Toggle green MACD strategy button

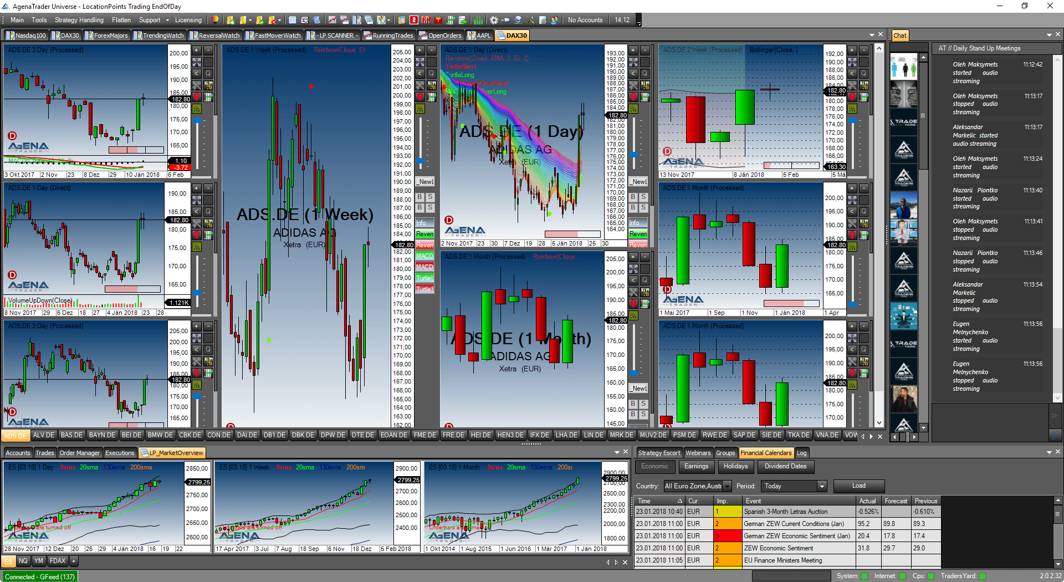click(x=424, y=256)
